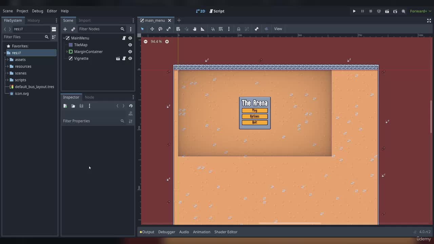
Task: Open the script attached to MainMenu
Action: 124,38
